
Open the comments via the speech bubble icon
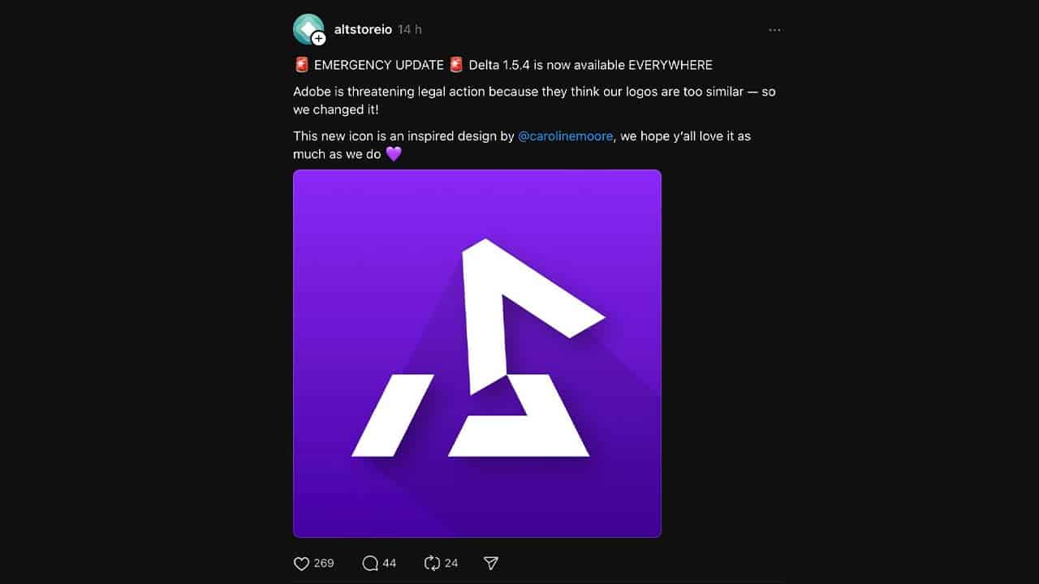point(370,562)
